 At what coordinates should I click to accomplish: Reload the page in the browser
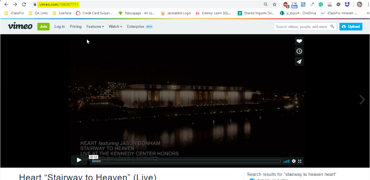click(x=24, y=4)
